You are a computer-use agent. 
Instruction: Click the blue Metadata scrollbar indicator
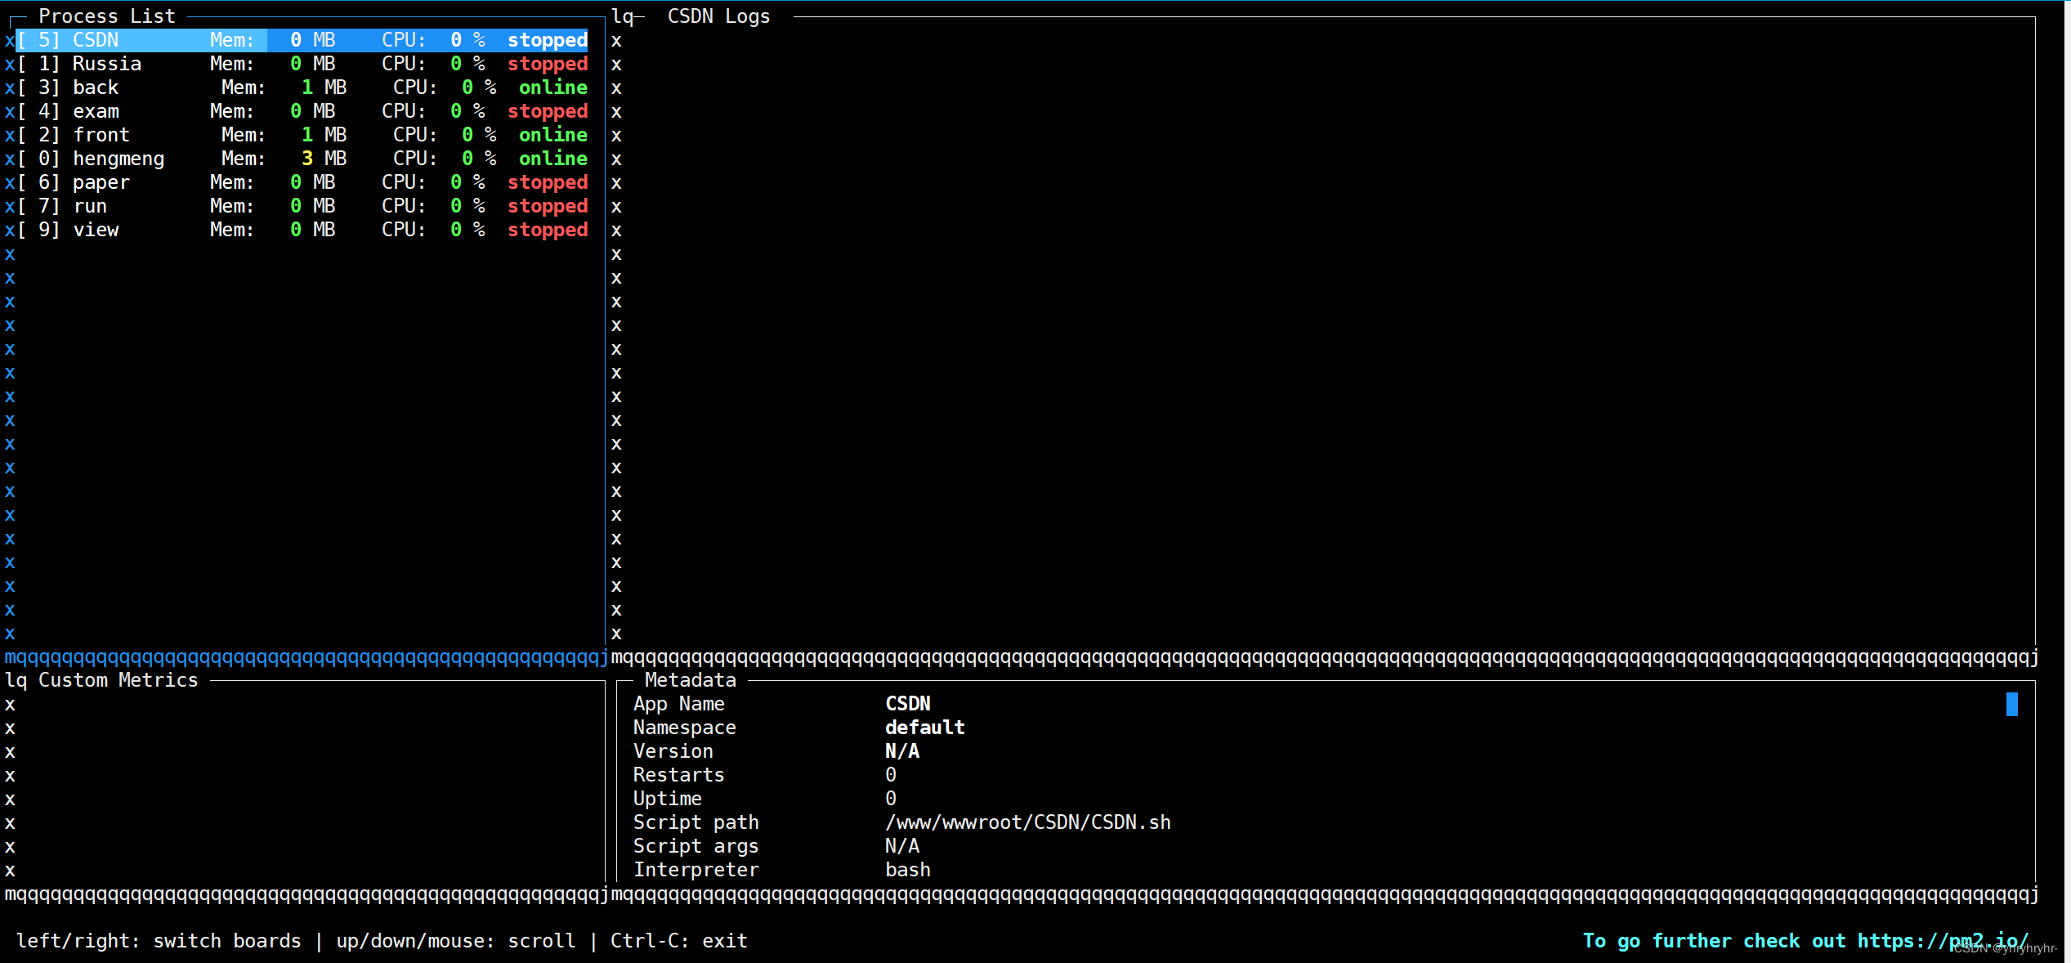(x=2011, y=704)
